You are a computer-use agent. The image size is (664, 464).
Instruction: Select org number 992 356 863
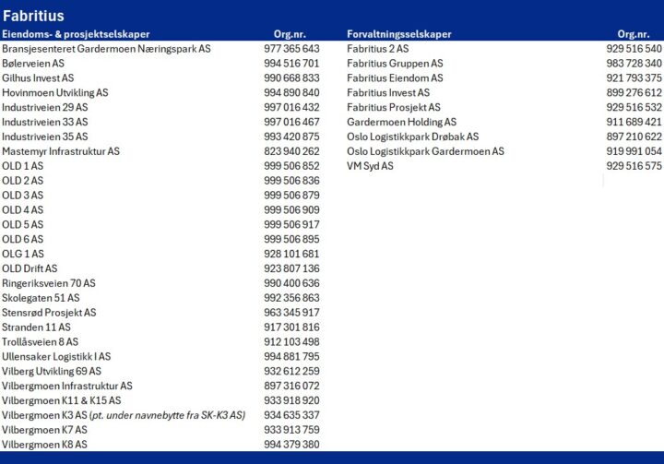click(x=291, y=298)
